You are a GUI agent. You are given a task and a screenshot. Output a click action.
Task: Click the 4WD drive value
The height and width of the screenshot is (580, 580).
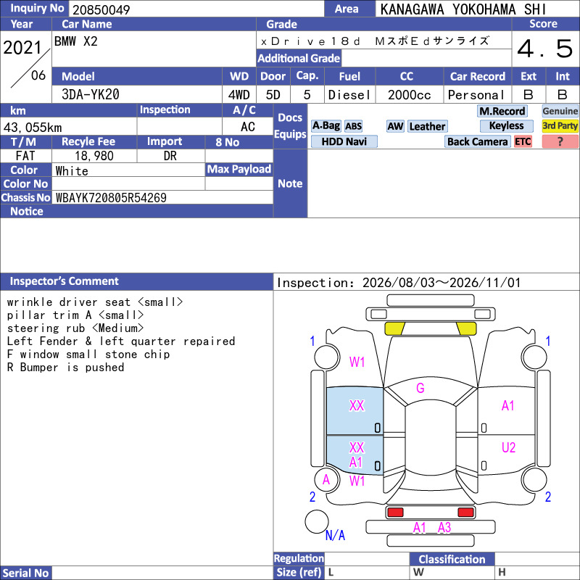239,95
